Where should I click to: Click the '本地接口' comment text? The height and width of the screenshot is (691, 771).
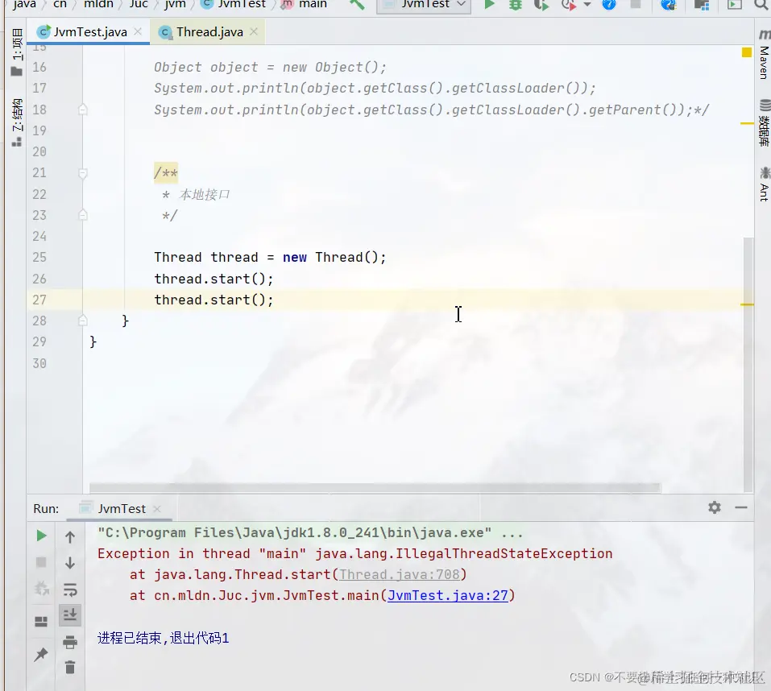pyautogui.click(x=205, y=195)
